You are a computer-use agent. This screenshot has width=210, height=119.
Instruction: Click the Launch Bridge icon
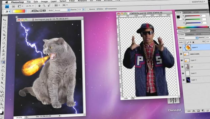coord(14,6)
